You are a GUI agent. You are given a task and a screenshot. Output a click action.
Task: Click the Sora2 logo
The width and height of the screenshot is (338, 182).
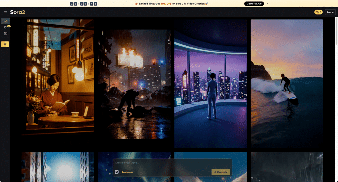point(17,12)
